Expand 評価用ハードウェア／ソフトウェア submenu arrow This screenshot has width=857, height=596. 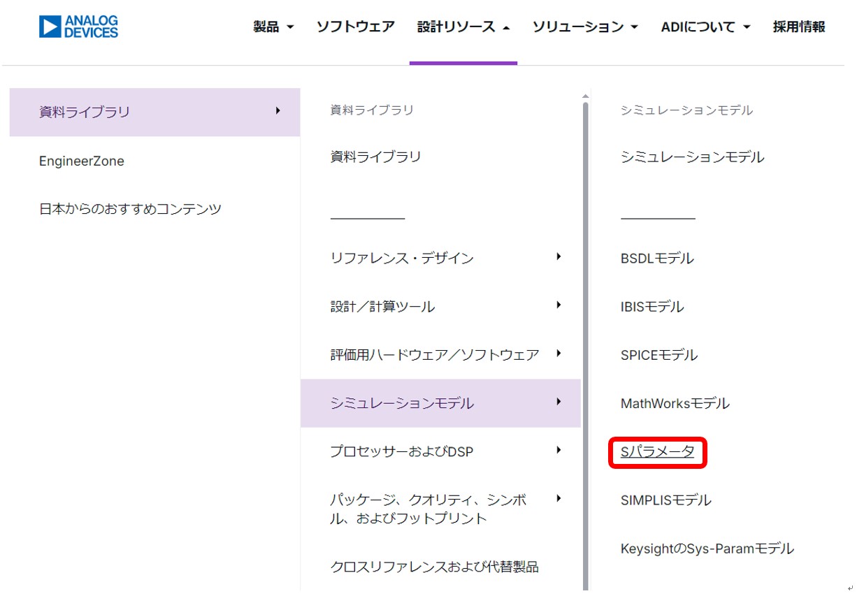point(559,354)
